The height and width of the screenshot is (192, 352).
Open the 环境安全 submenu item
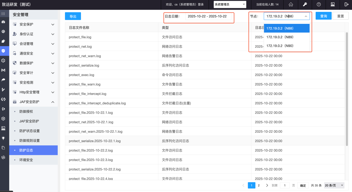[26, 160]
